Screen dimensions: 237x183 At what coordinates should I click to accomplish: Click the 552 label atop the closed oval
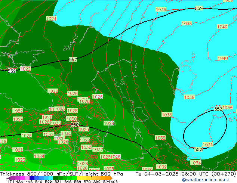pos(218,109)
